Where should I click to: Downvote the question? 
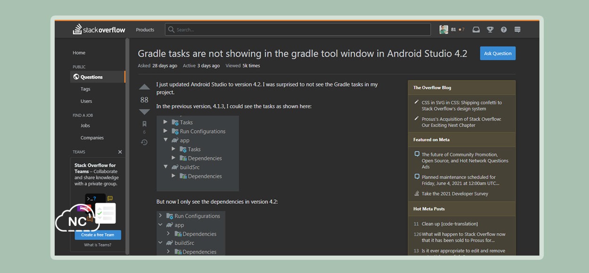[144, 112]
